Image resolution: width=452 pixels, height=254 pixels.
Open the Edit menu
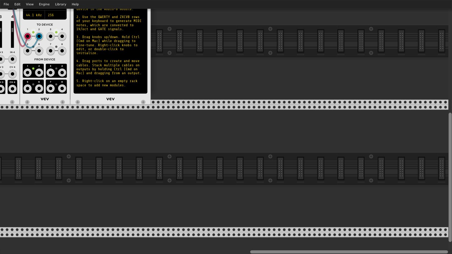tap(17, 4)
